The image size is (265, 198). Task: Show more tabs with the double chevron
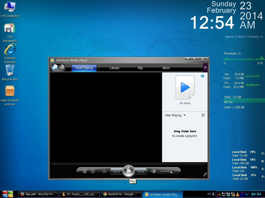pos(205,68)
